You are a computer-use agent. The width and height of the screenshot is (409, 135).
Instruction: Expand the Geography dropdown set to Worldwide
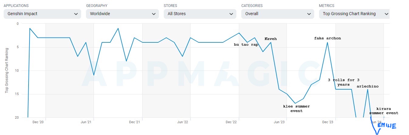point(122,14)
